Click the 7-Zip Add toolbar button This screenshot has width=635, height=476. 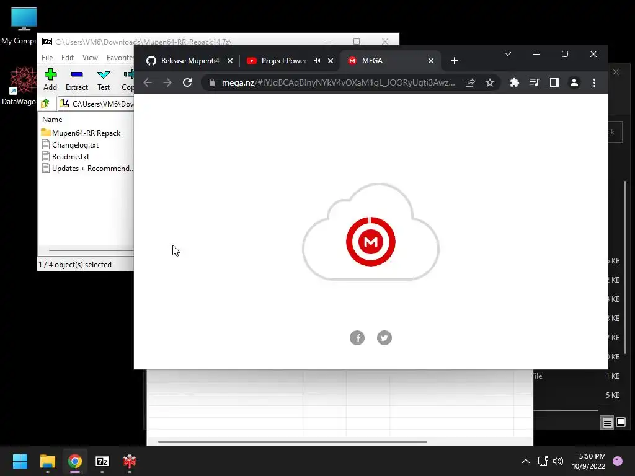pos(50,79)
